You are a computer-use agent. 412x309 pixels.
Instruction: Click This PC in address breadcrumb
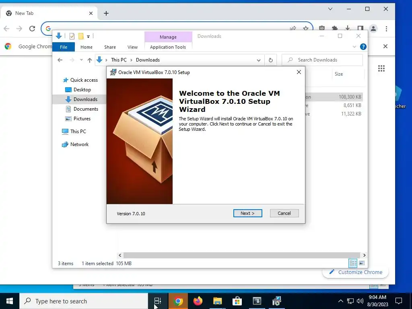click(x=119, y=60)
